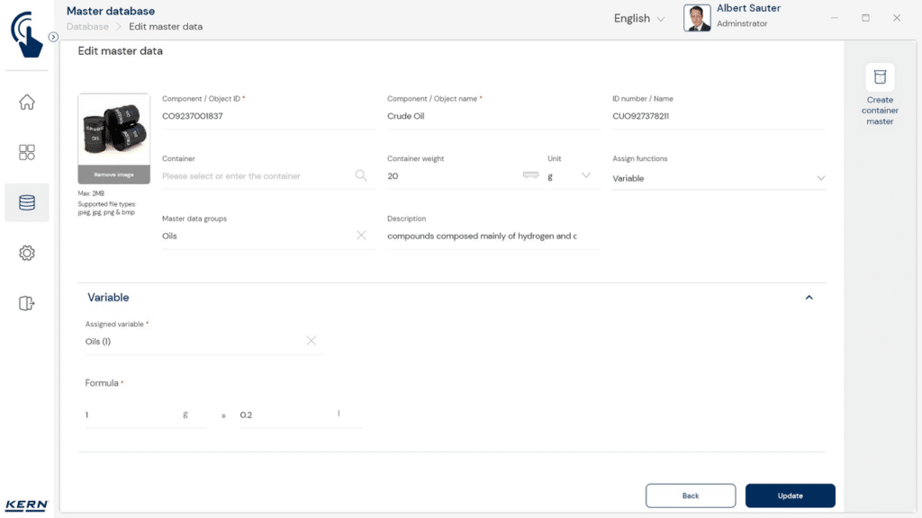922x518 pixels.
Task: Select the database icon in sidebar
Action: [27, 202]
